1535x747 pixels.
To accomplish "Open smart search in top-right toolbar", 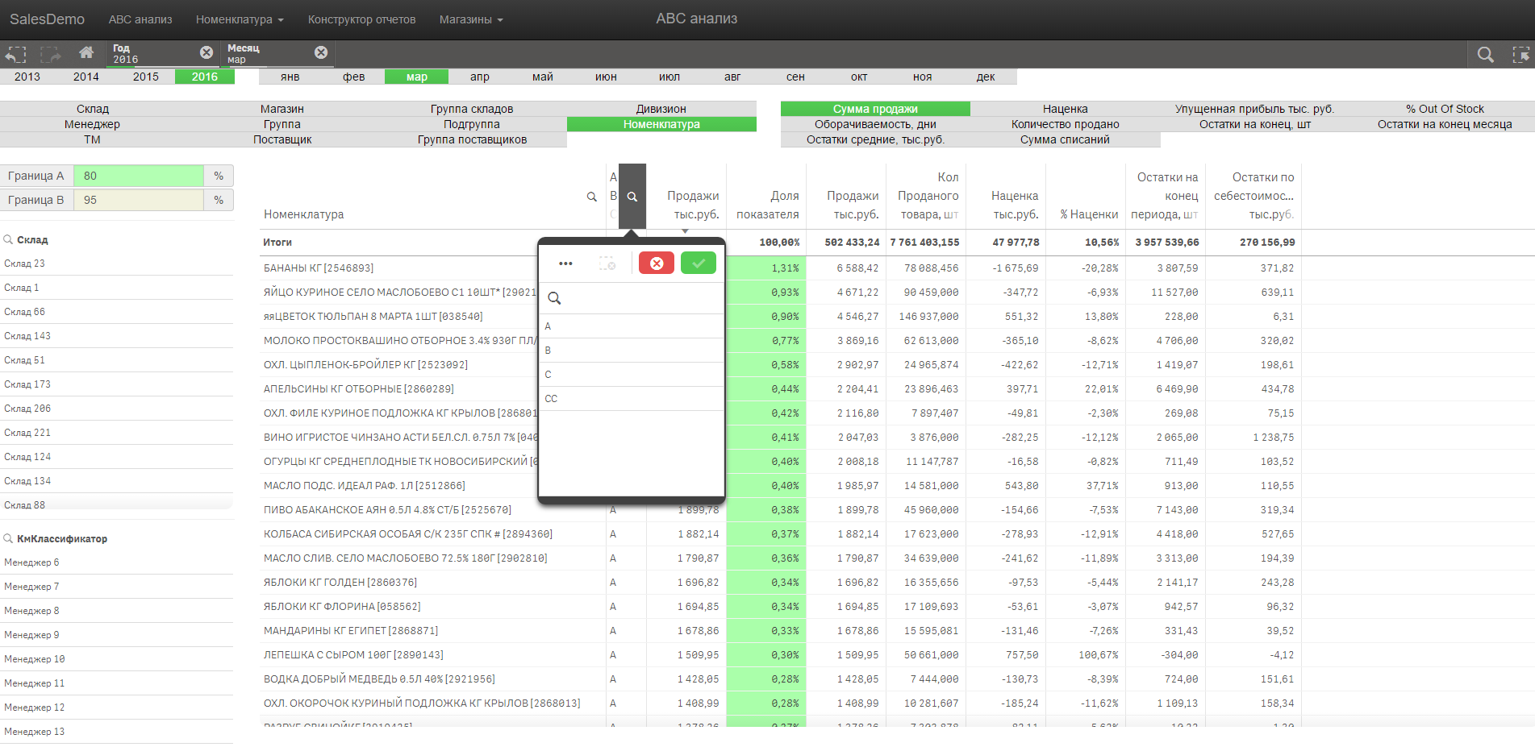I will click(x=1485, y=54).
